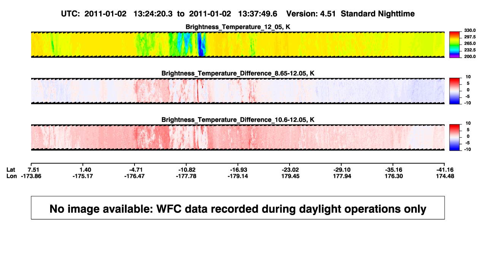The width and height of the screenshot is (494, 253).
Task: Select latitude value -16.93
Action: point(239,170)
